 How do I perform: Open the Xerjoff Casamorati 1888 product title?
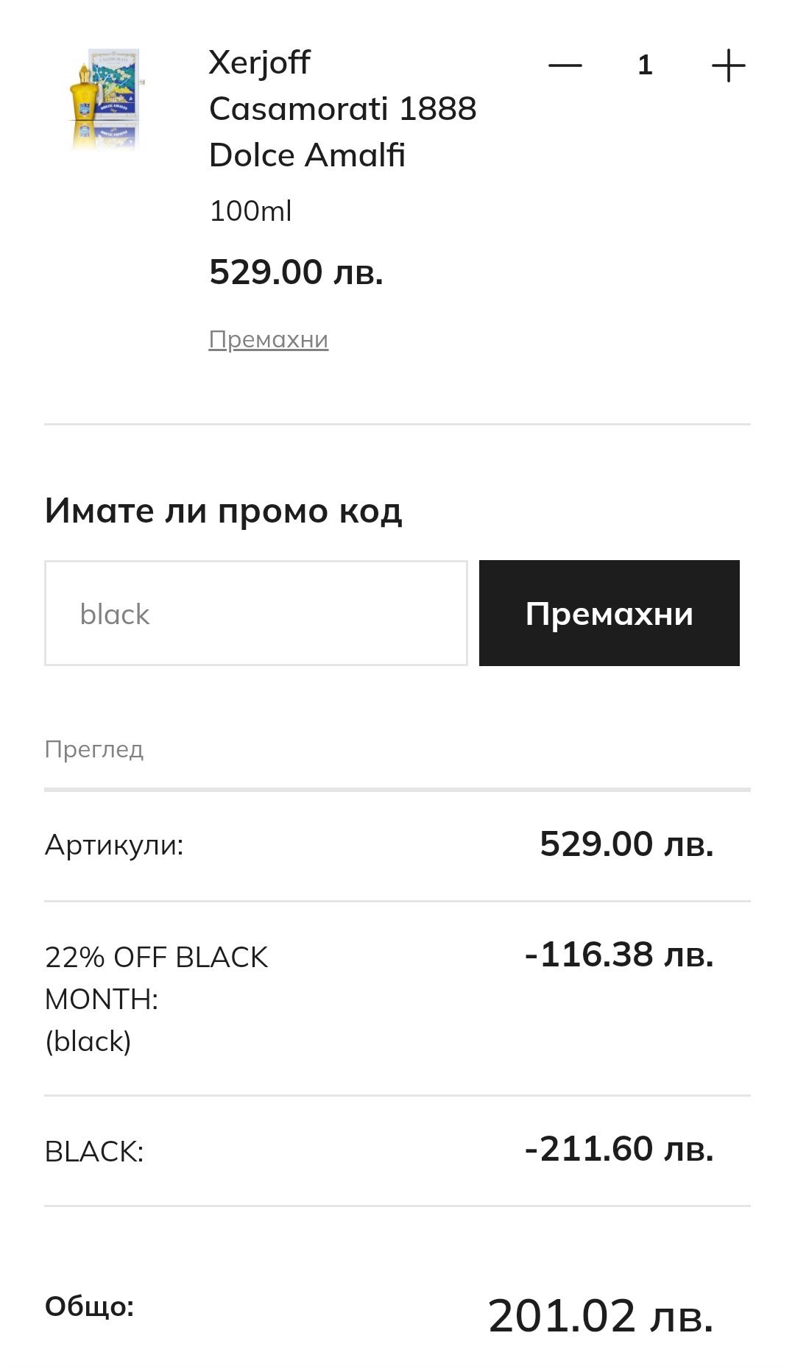point(342,108)
